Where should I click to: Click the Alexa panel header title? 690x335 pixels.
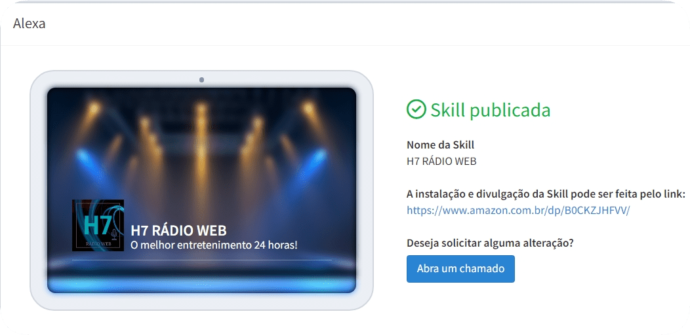coord(29,24)
